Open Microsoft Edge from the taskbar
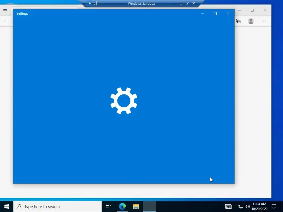This screenshot has height=212, width=283. 122,206
